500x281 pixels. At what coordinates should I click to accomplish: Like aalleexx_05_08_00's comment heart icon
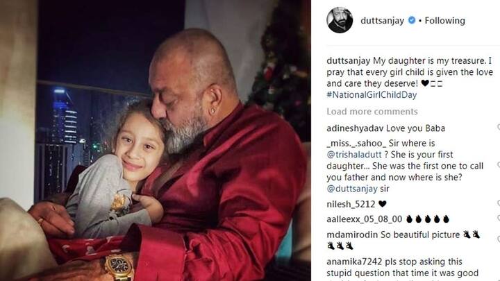[x=499, y=219]
